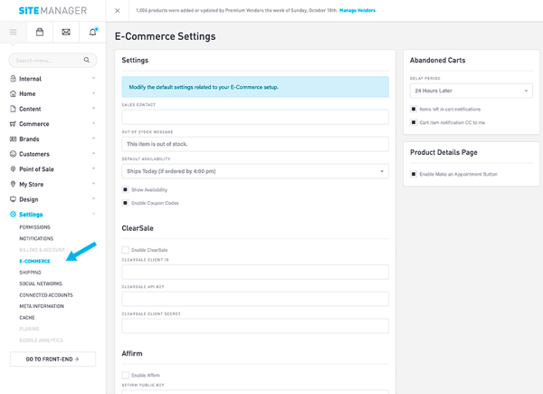Click the search magnifier icon in the menu
Screen dimensions: 543x394
[87, 60]
